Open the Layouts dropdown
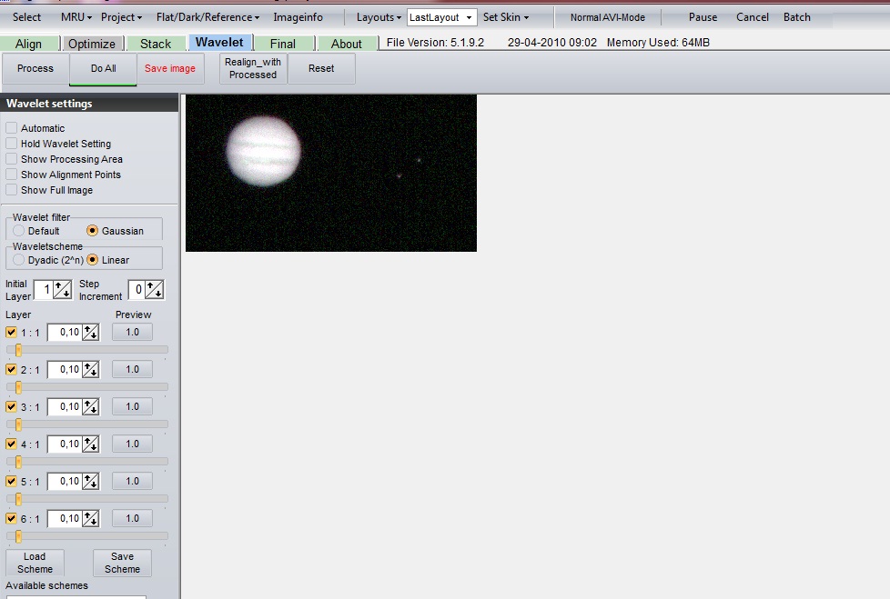This screenshot has height=599, width=890. pyautogui.click(x=379, y=17)
